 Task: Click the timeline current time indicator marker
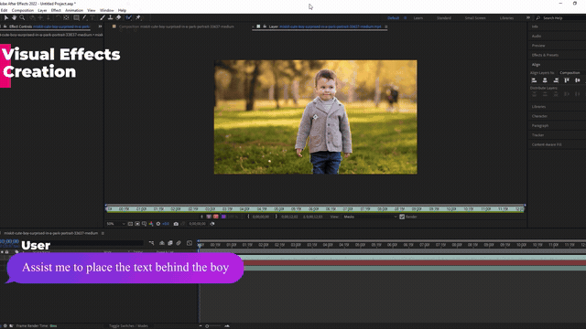coord(200,244)
